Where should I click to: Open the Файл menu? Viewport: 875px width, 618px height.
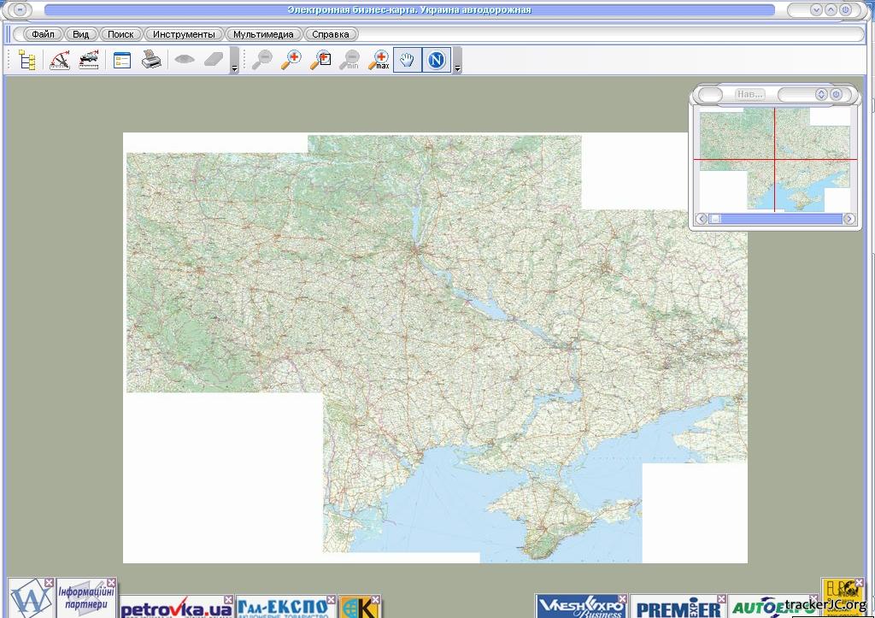coord(43,35)
